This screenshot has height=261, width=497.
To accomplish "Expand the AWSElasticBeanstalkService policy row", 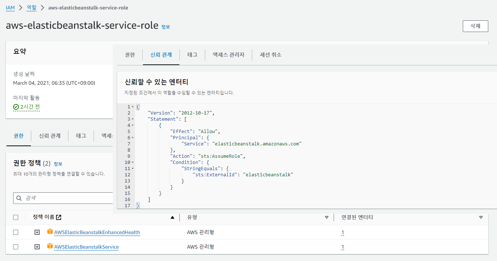I will click(37, 247).
